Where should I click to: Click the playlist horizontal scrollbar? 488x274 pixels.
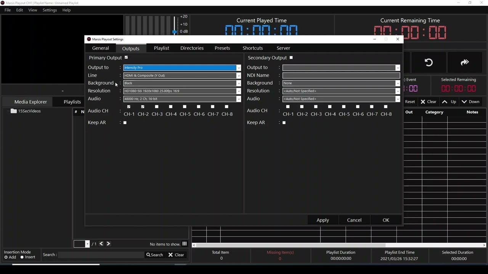coord(291,245)
